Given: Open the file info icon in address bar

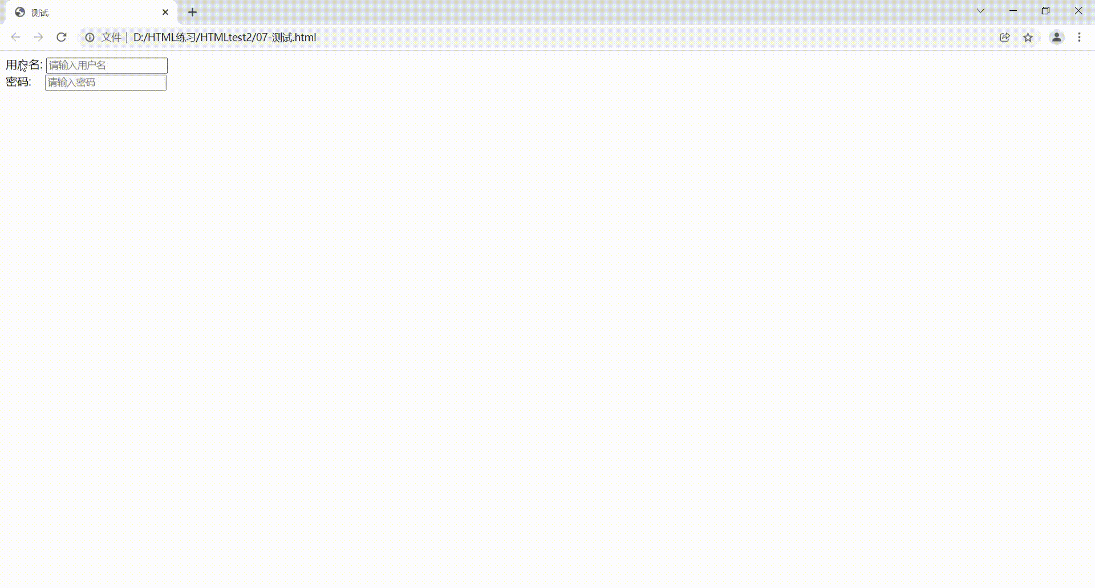Looking at the screenshot, I should (x=90, y=38).
